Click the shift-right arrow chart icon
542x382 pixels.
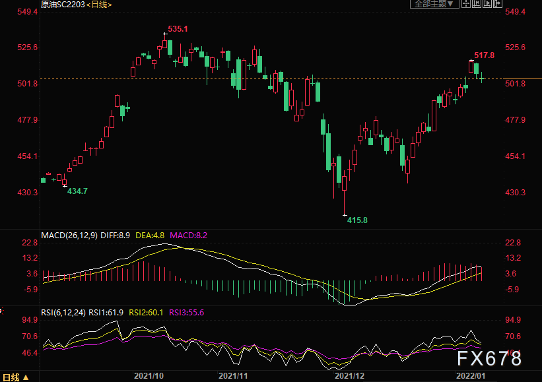tap(497, 4)
